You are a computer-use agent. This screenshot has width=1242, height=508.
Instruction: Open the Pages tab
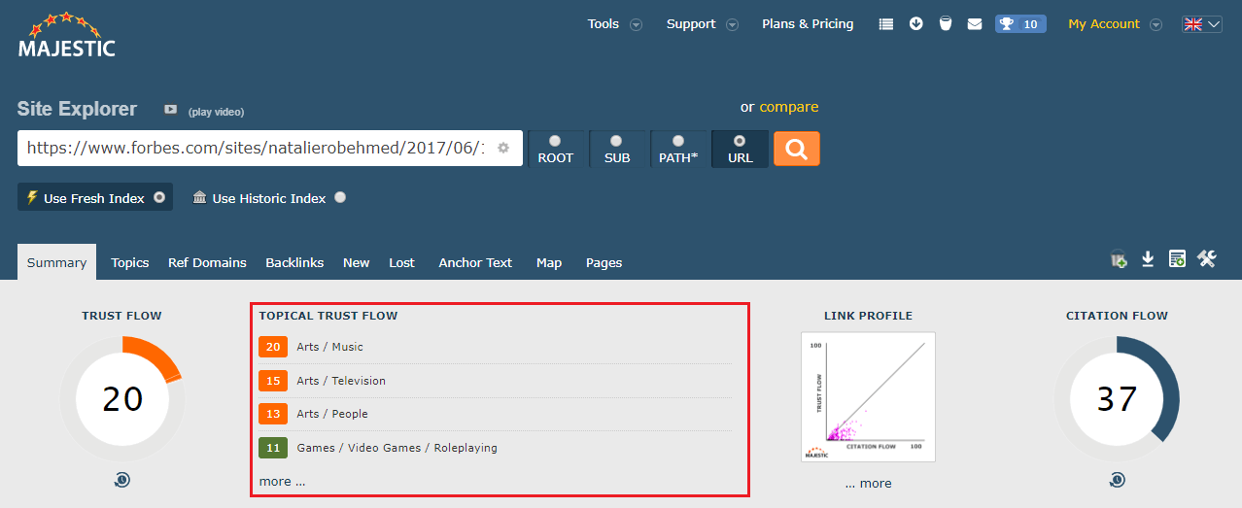(604, 262)
